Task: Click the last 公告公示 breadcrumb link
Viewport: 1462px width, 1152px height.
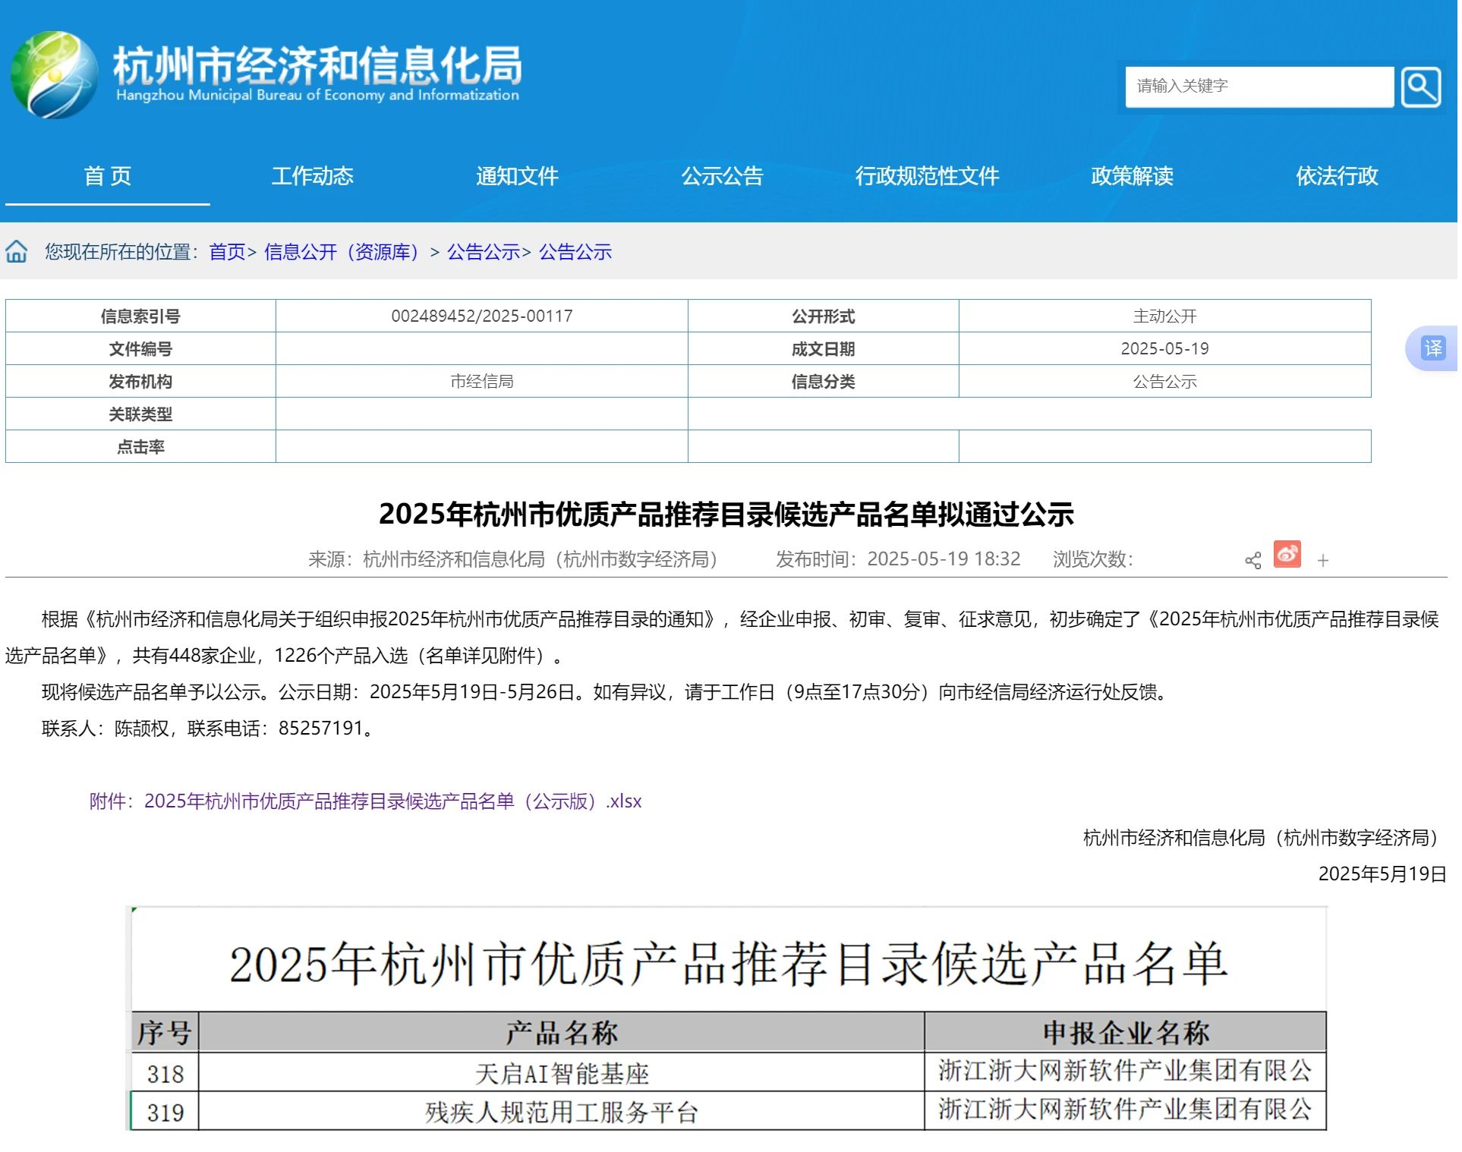Action: point(577,253)
